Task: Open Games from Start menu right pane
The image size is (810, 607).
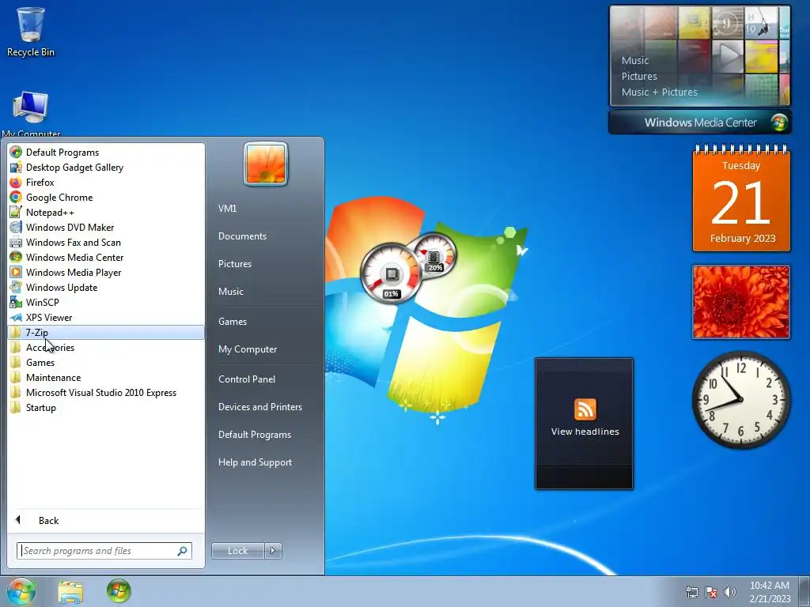Action: 233,322
